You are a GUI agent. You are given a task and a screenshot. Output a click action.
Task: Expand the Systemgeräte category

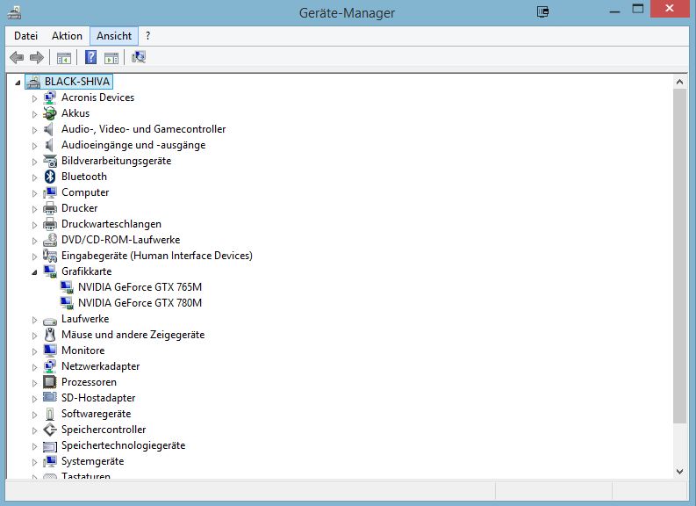[34, 462]
